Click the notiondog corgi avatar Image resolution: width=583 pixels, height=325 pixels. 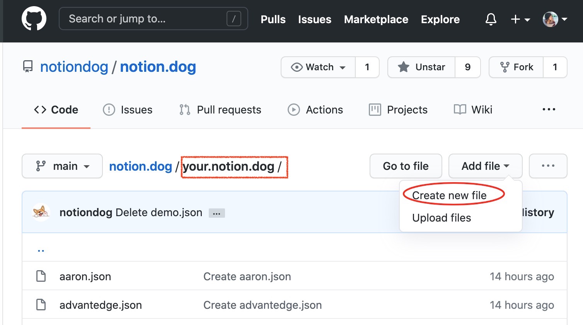point(41,212)
